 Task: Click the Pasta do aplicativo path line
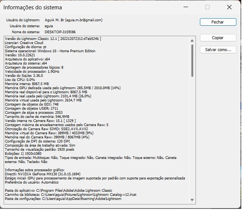[x=59, y=191]
